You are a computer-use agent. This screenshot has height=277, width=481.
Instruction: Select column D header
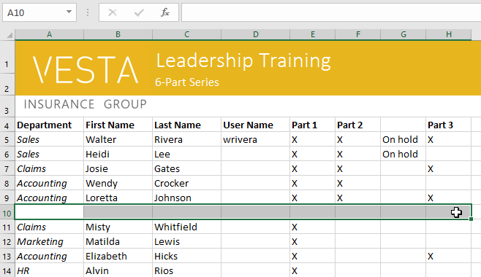(256, 34)
